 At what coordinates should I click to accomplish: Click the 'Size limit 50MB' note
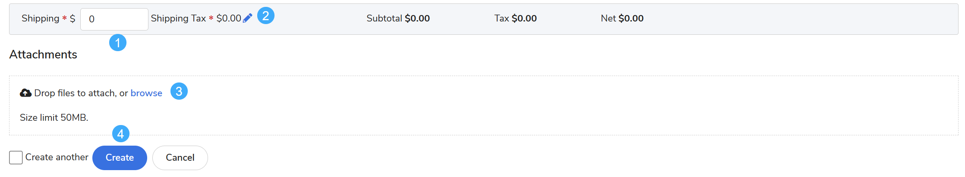(x=54, y=118)
